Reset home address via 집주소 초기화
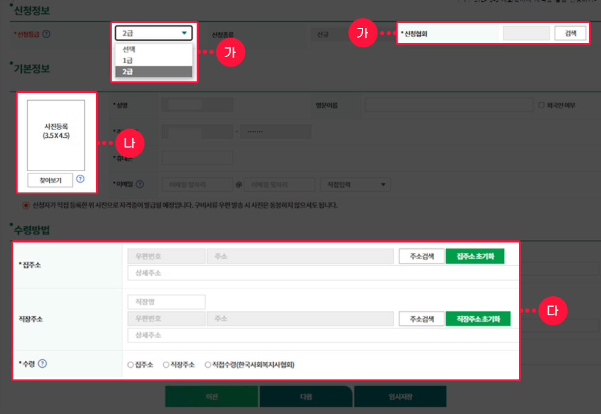 coord(475,256)
